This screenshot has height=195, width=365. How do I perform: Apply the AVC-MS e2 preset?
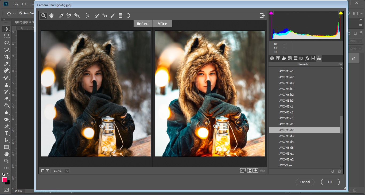304,159
